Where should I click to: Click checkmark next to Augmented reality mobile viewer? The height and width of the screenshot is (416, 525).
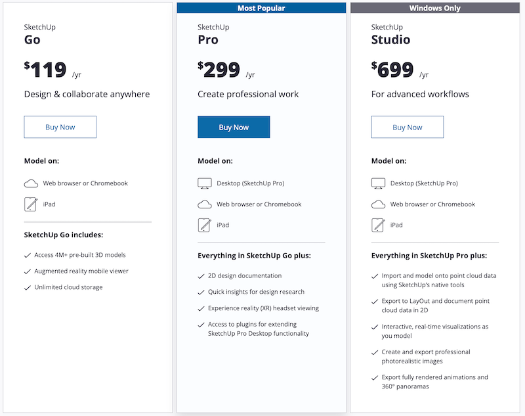coord(28,271)
